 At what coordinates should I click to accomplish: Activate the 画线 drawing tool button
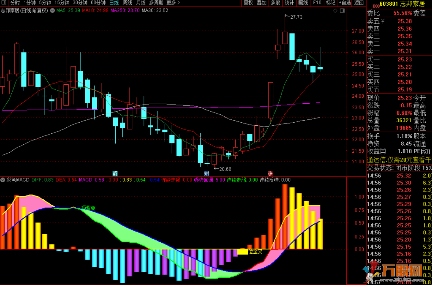303,3
